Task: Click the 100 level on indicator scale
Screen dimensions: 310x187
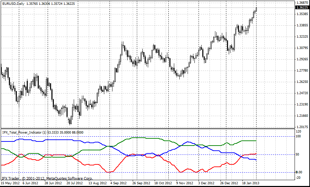Action: point(298,136)
